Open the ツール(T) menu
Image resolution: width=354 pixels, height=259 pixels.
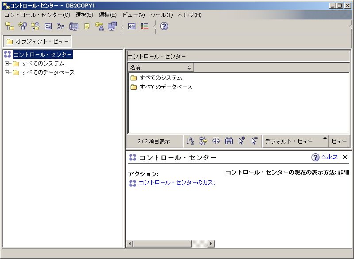[x=162, y=15]
